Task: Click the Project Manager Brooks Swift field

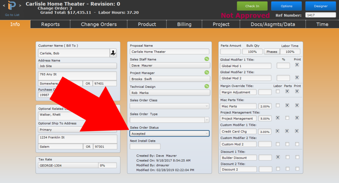Action: (170, 79)
